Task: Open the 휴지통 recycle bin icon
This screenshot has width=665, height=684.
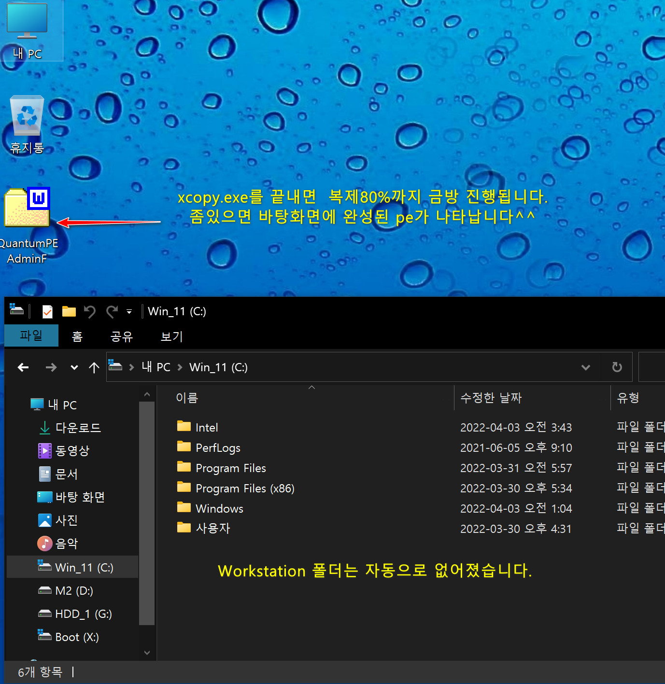Action: click(27, 124)
